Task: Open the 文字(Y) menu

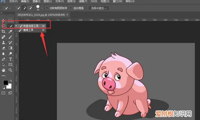Action: click(x=59, y=1)
